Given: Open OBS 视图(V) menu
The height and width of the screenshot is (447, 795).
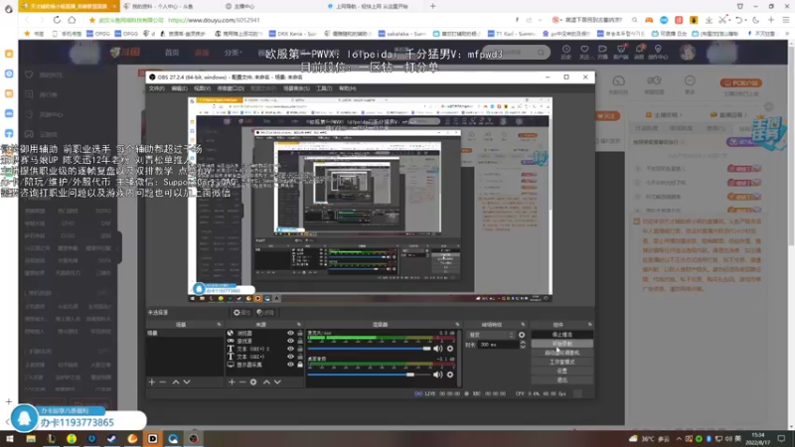Looking at the screenshot, I should 202,88.
